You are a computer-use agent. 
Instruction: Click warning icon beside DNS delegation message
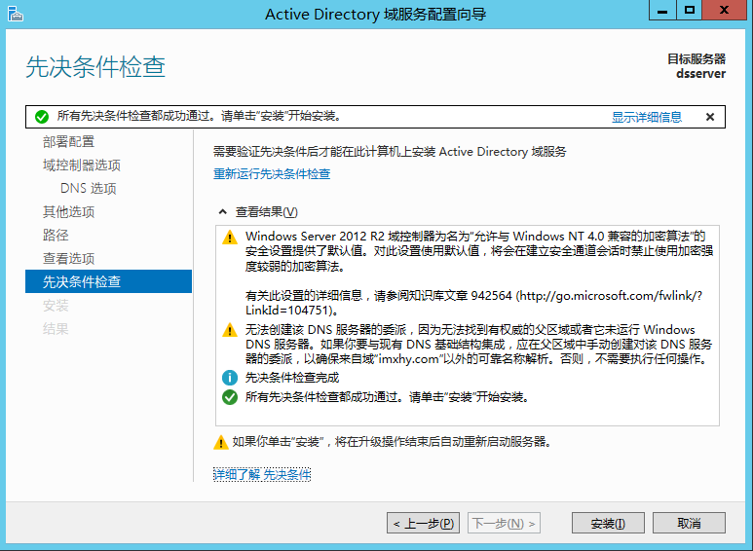230,330
